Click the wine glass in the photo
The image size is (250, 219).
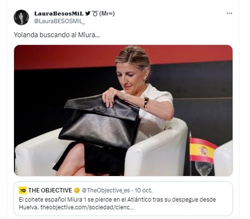tap(203, 168)
